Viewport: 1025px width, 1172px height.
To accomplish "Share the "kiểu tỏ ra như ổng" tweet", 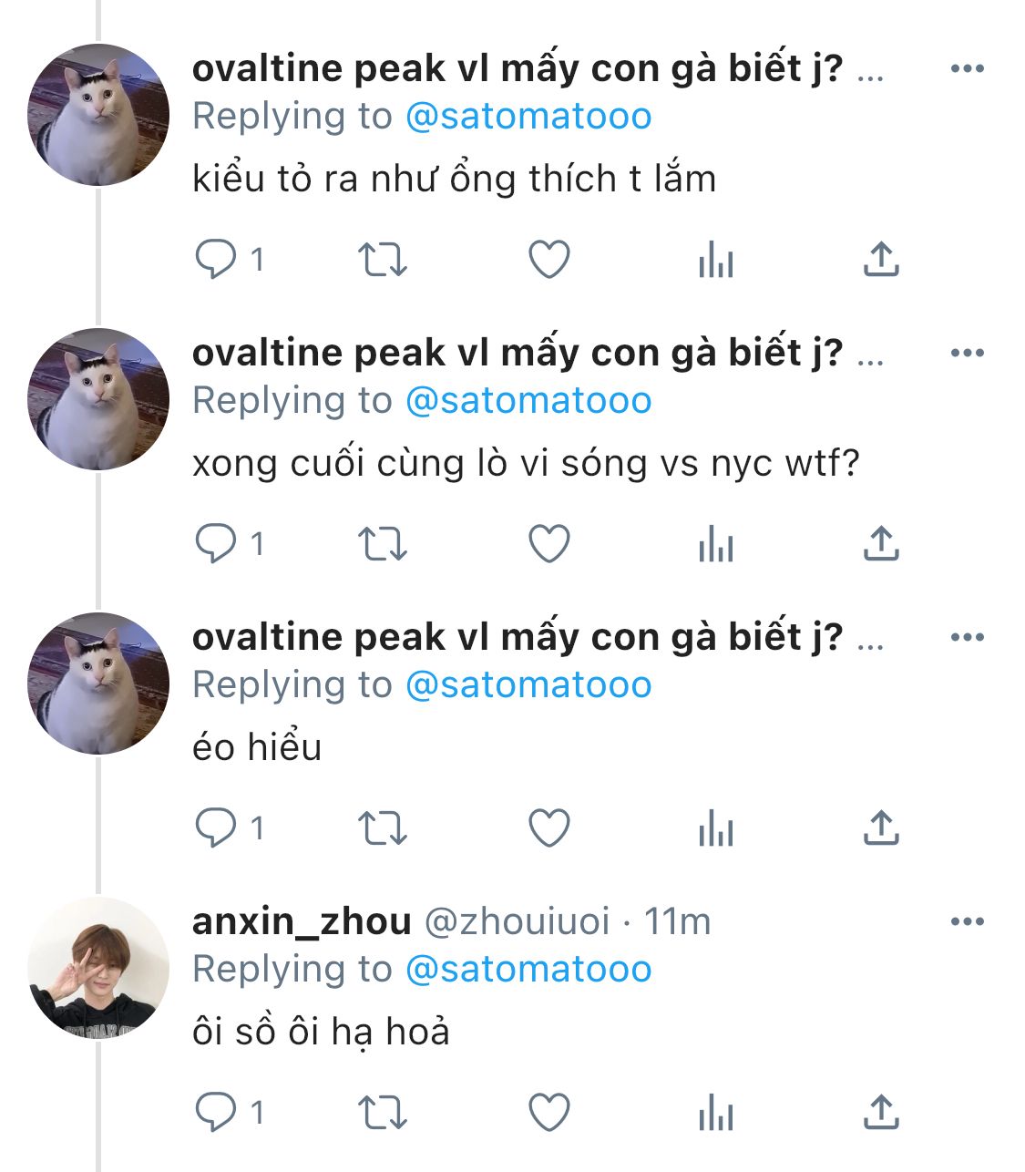I will pyautogui.click(x=880, y=260).
